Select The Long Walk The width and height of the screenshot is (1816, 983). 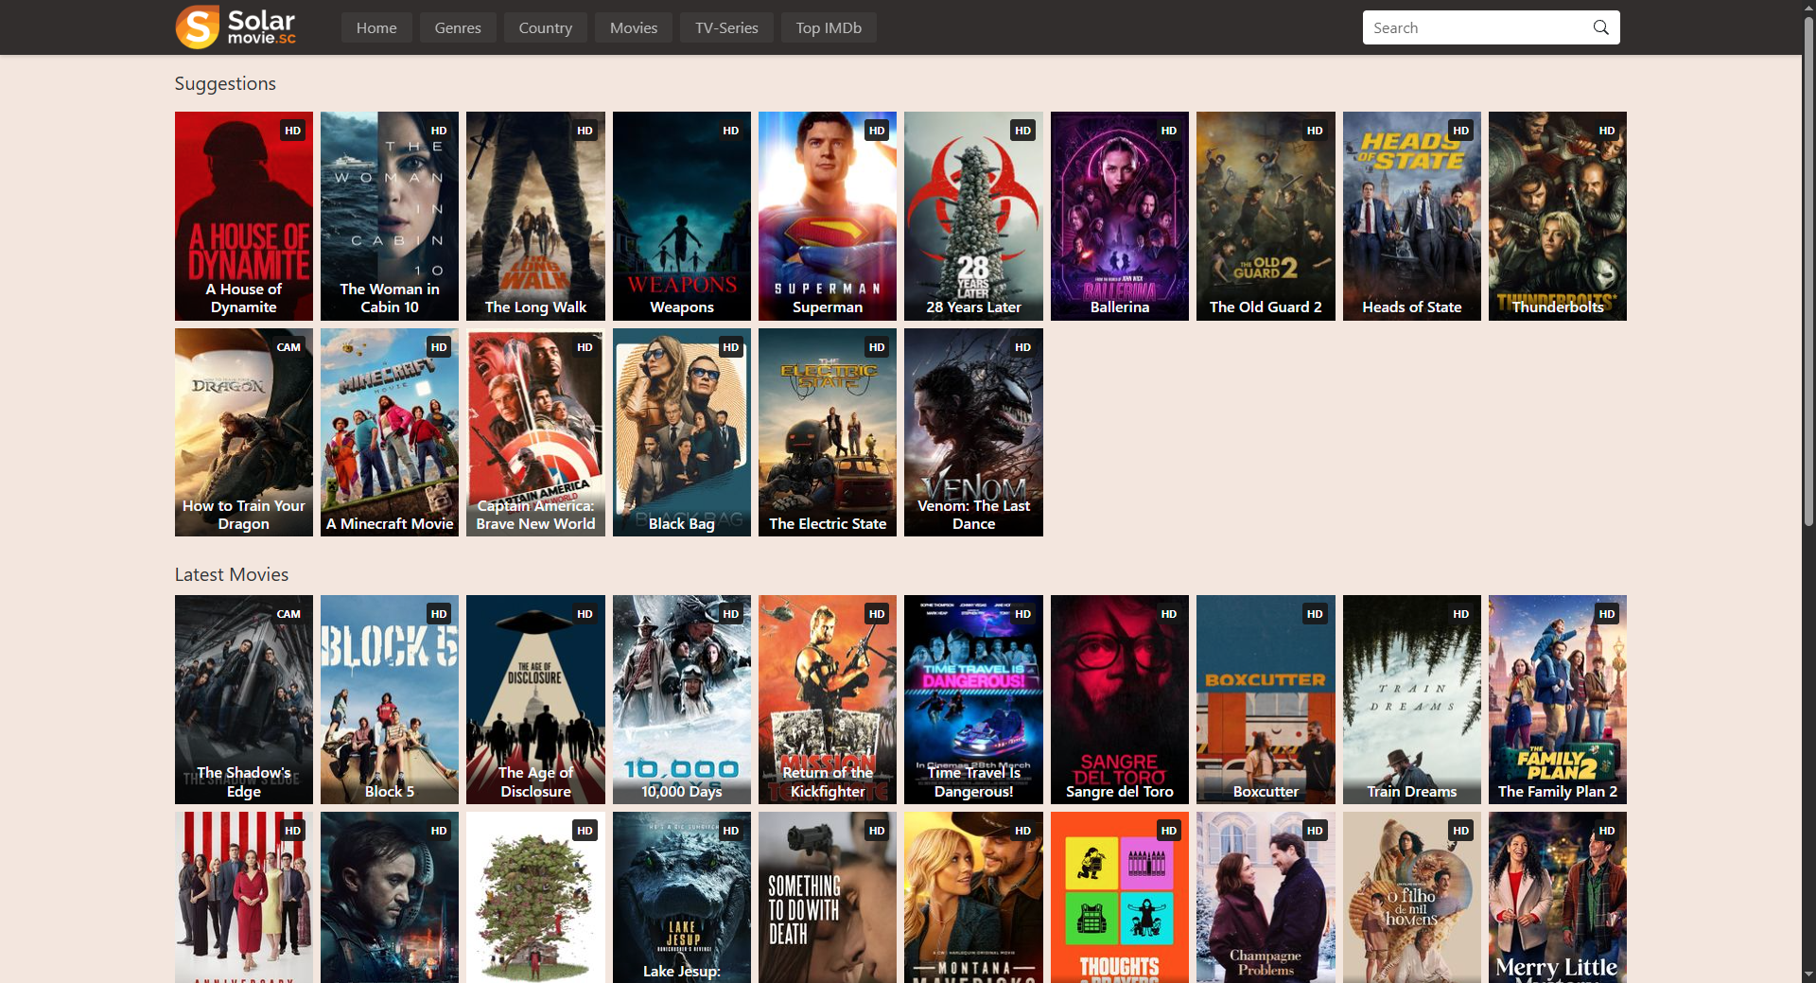point(534,216)
